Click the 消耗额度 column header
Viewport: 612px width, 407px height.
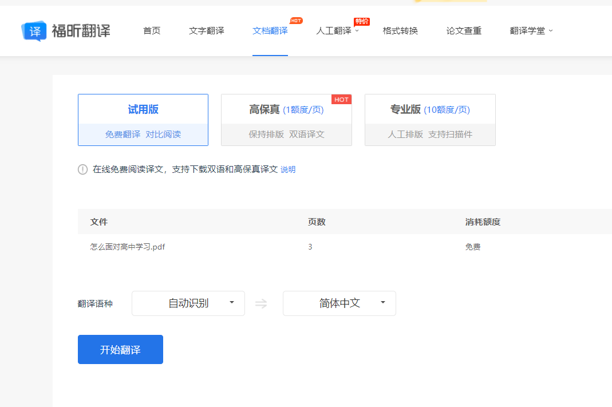tap(483, 222)
